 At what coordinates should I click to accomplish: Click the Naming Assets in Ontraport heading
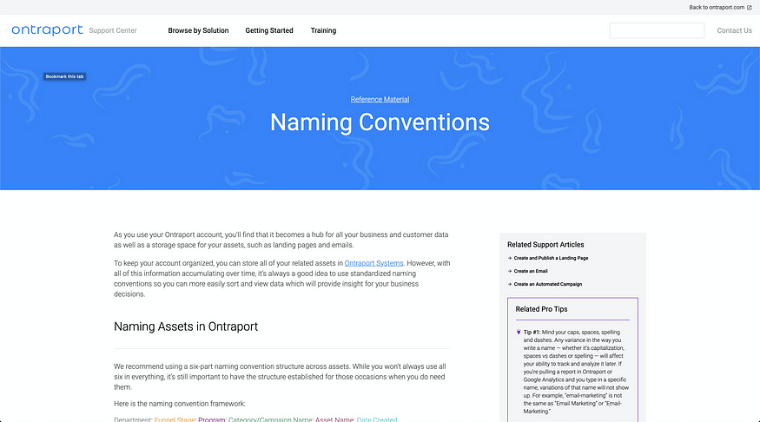(x=186, y=326)
